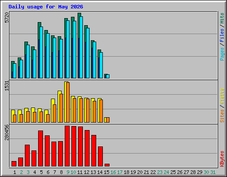
Task: Select the red KBytes bar for day 11
Action: point(81,146)
